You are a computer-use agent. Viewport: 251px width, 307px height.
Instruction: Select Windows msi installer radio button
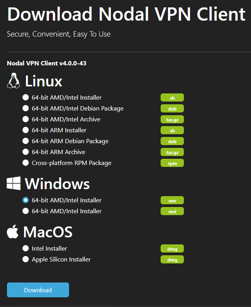coord(26,211)
